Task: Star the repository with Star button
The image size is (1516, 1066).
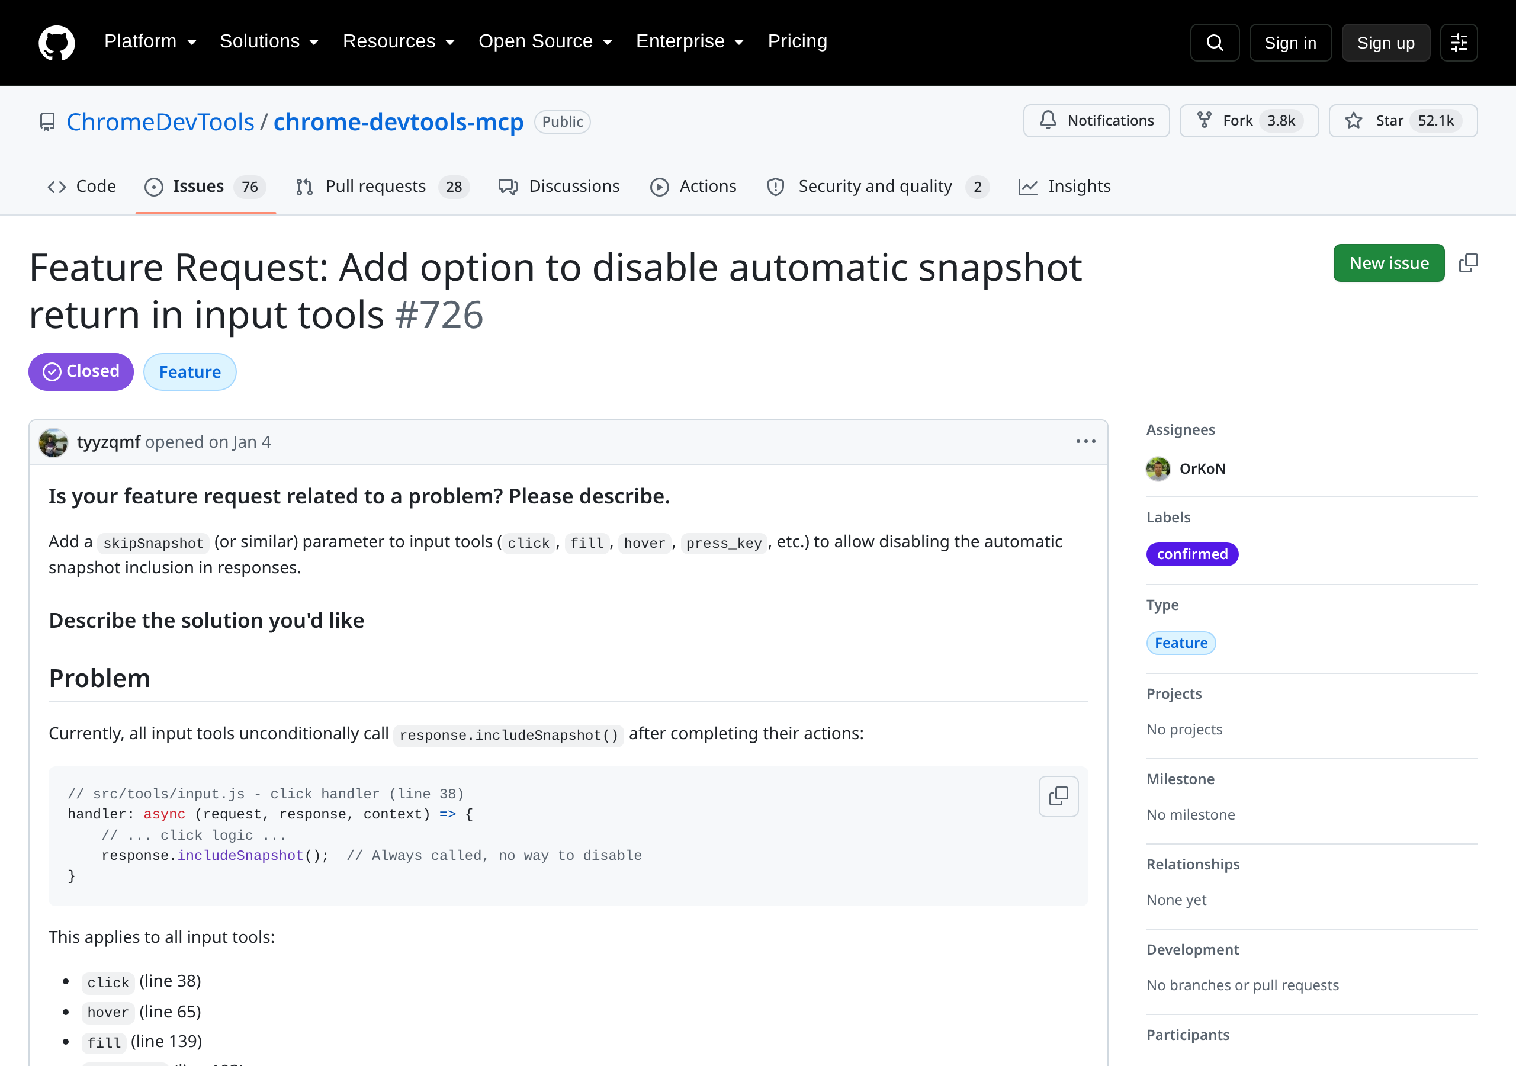Action: pos(1402,120)
